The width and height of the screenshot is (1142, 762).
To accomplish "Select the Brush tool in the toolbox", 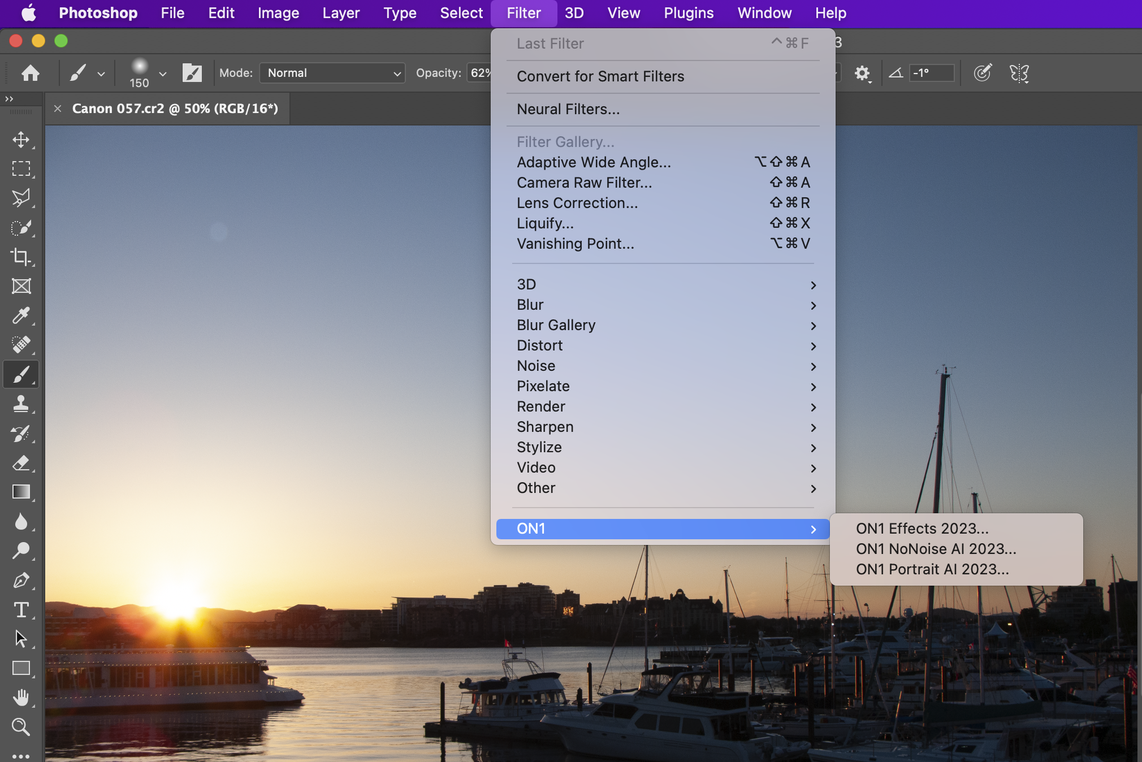I will click(x=21, y=374).
